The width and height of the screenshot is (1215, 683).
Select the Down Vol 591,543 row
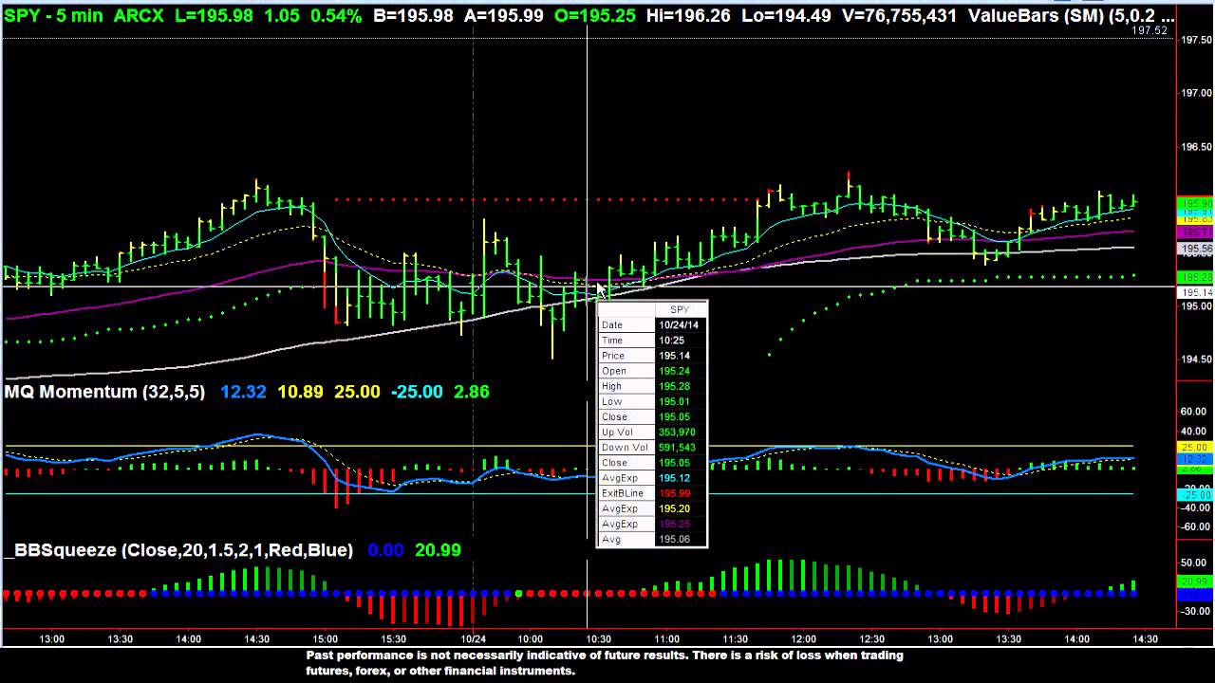(x=652, y=447)
